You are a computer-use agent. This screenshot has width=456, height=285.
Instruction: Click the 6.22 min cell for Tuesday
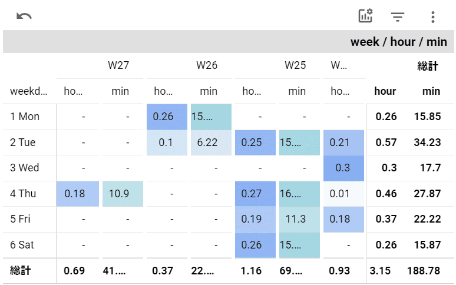click(x=209, y=142)
